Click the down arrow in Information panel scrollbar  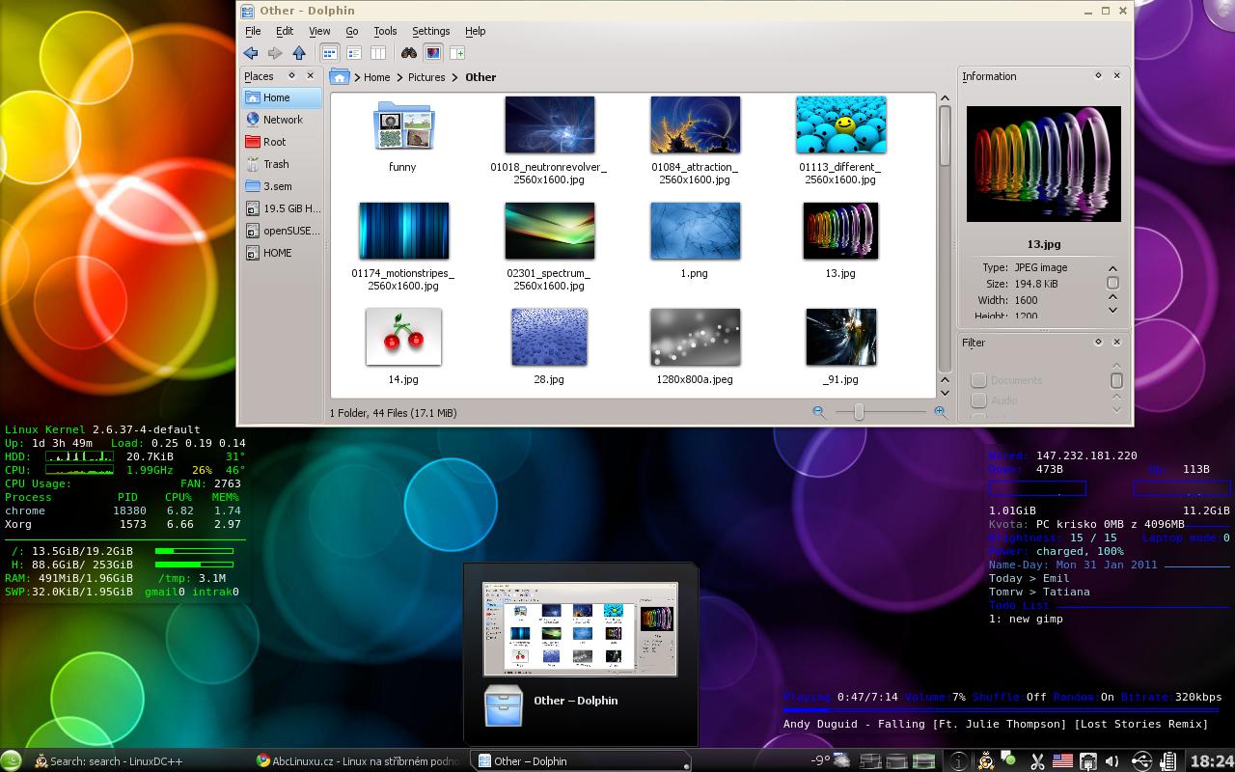[1112, 310]
